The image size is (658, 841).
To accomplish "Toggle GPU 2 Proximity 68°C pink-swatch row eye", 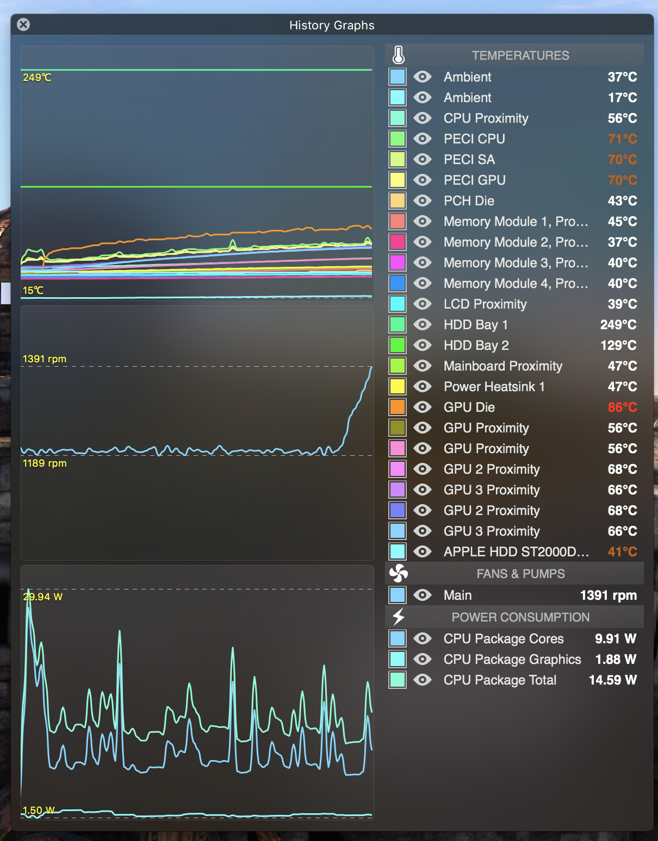I will point(423,469).
